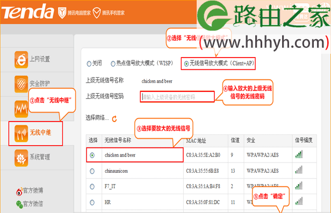Click MAC address C8:3A:35:1A:B4:F8
The image size is (331, 213).
(x=203, y=186)
